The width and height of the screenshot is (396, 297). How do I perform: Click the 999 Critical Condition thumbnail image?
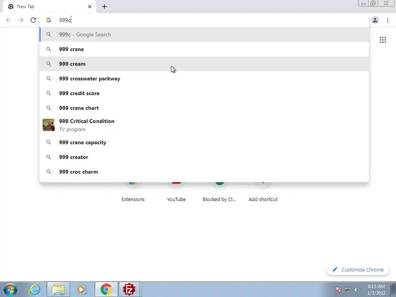pyautogui.click(x=48, y=125)
